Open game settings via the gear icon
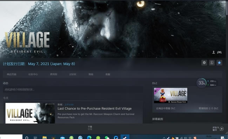 [x=204, y=63]
